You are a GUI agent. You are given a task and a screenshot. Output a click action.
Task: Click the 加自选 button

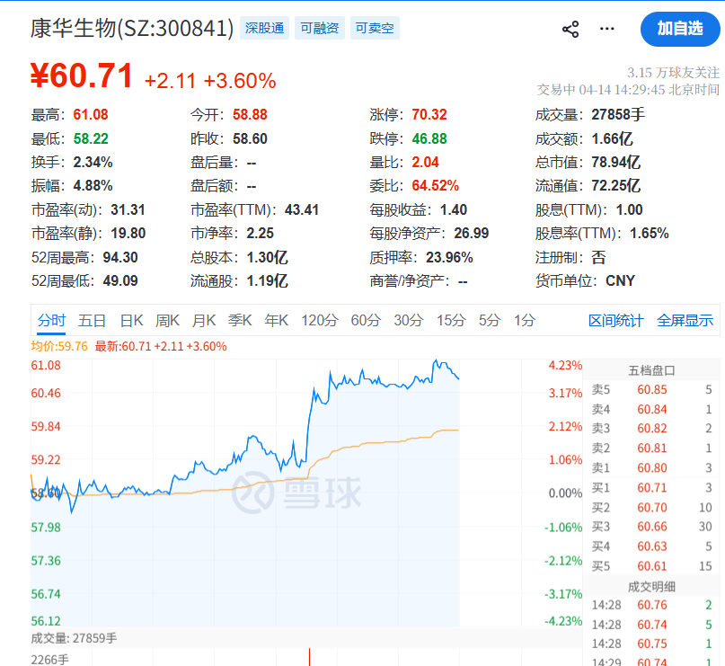(679, 28)
